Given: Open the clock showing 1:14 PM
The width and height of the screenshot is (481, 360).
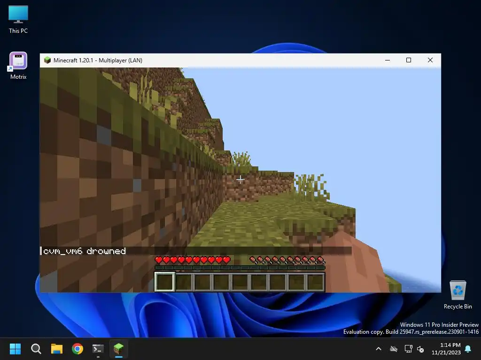Looking at the screenshot, I should pos(446,349).
